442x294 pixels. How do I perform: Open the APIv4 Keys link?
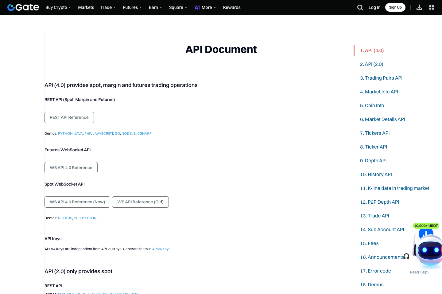click(x=161, y=249)
